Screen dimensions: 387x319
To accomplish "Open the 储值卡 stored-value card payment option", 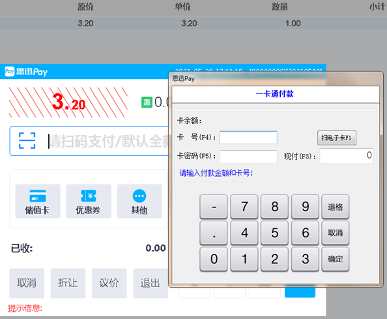I will pos(38,201).
